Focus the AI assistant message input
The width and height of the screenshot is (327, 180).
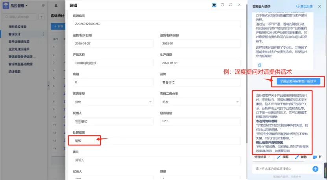(x=283, y=169)
